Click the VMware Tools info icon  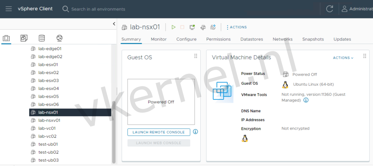pyautogui.click(x=306, y=100)
